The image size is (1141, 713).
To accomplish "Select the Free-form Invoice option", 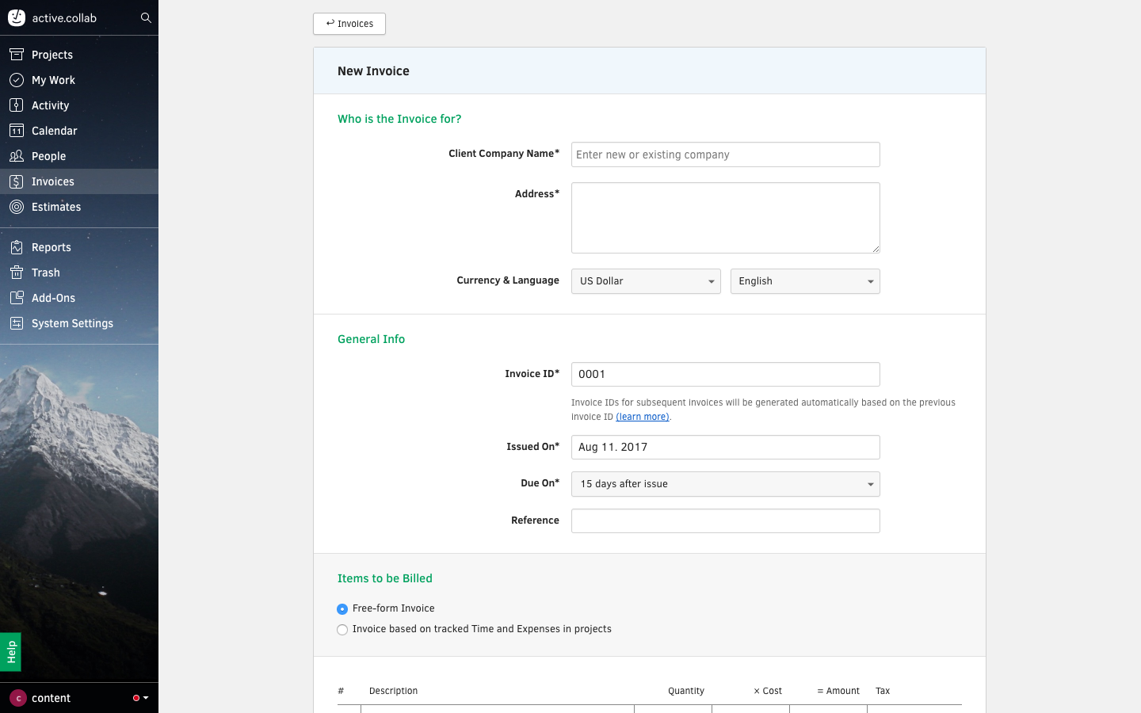I will 342,608.
